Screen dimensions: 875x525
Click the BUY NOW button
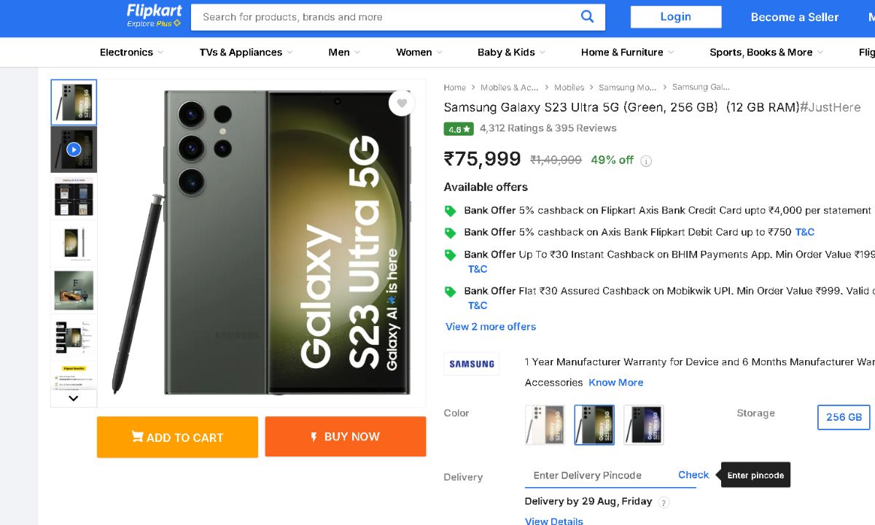pyautogui.click(x=346, y=437)
